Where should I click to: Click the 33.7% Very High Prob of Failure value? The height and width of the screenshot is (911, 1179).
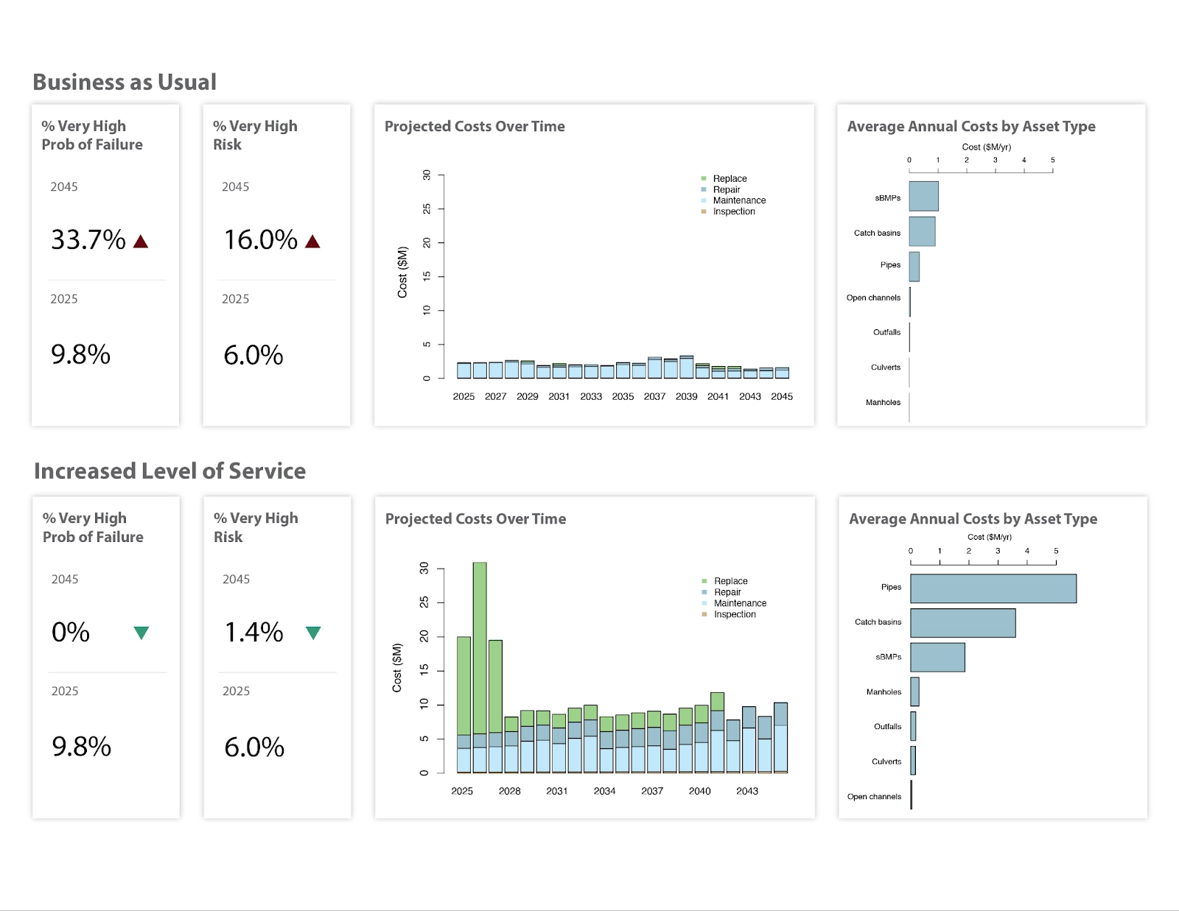(88, 240)
